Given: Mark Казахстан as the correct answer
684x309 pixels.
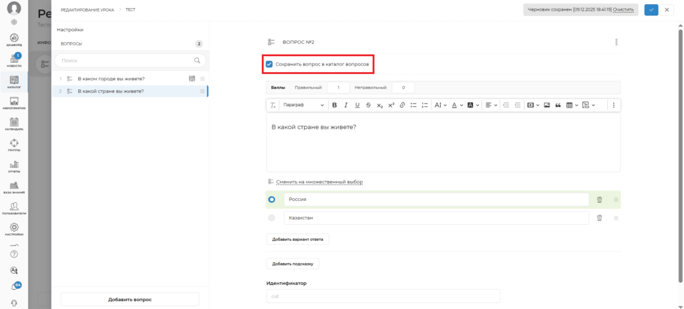Looking at the screenshot, I should coord(271,218).
